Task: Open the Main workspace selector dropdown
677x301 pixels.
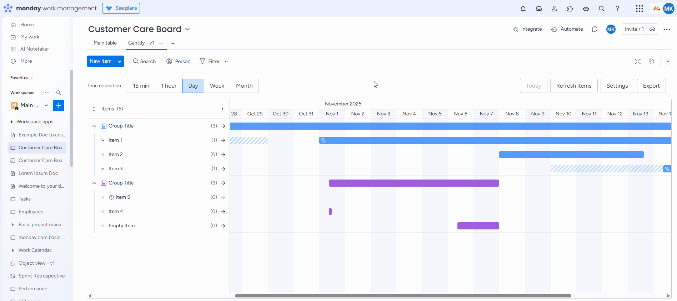Action: coord(30,105)
